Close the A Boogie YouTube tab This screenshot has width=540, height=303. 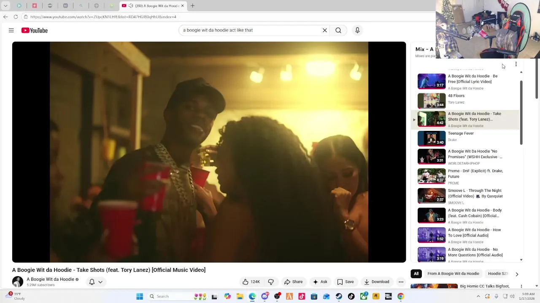[x=183, y=6]
